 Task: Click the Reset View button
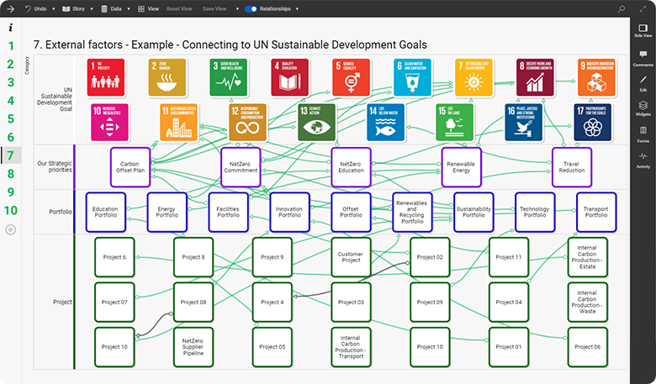coord(179,8)
